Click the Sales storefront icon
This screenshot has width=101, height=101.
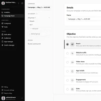(x=72, y=89)
